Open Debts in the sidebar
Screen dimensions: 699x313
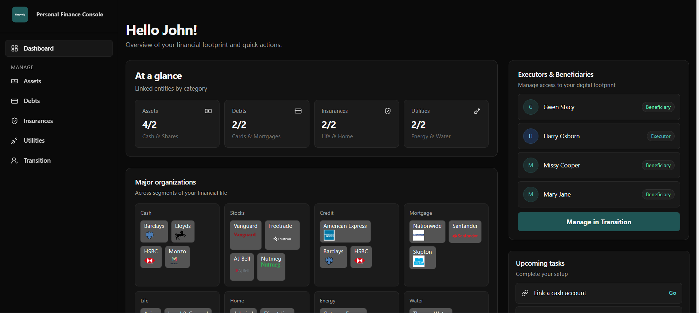[x=59, y=101]
